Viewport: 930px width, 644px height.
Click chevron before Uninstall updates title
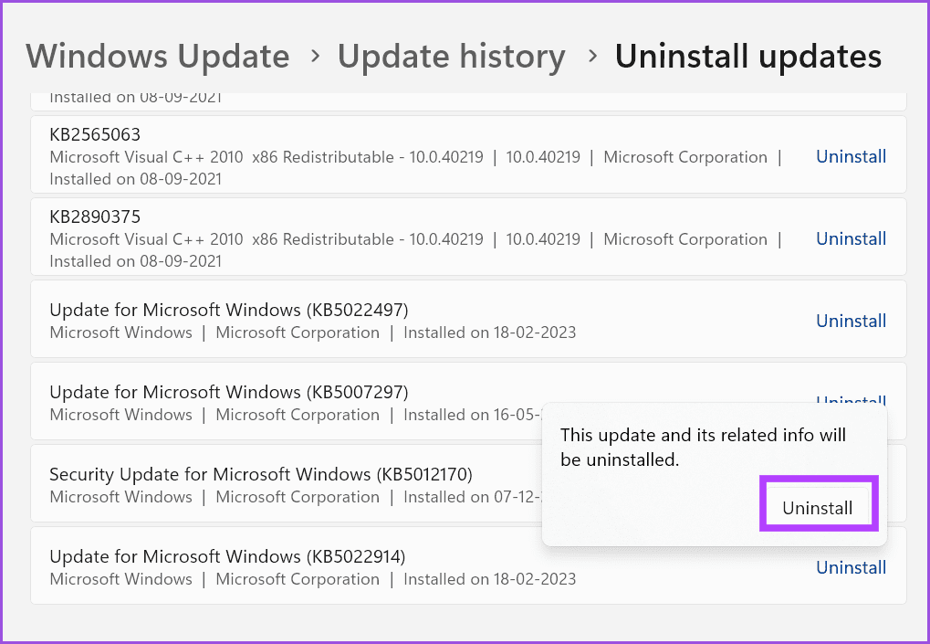coord(592,57)
